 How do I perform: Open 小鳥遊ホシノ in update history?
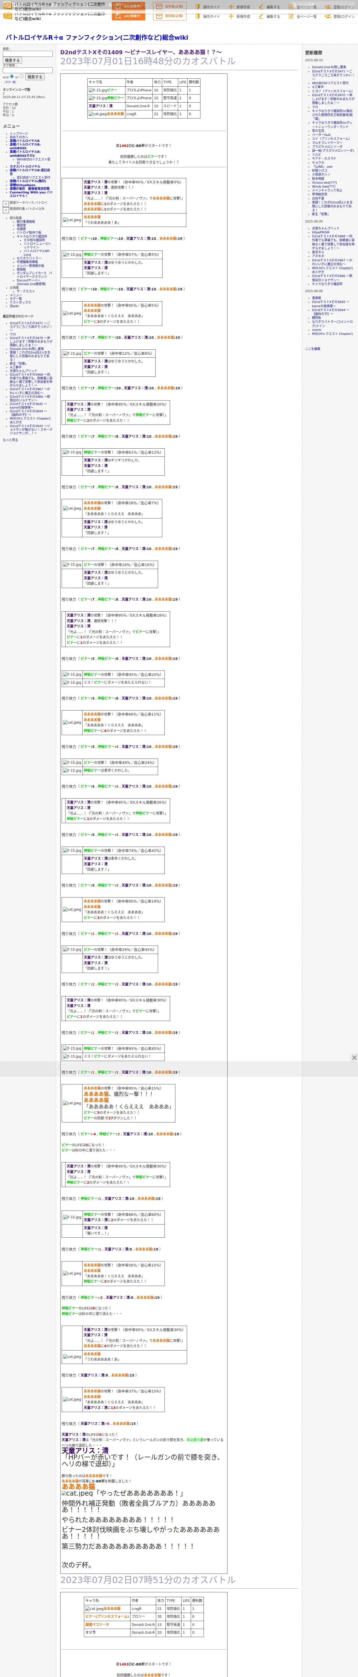pos(321,174)
